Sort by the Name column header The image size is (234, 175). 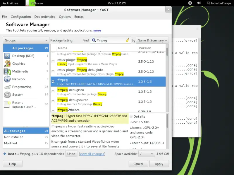coord(97,48)
